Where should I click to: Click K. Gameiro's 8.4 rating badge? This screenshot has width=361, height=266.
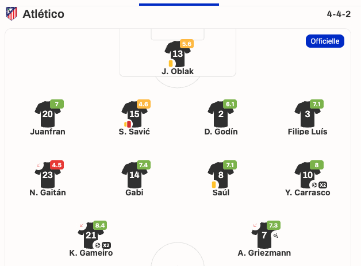point(100,225)
